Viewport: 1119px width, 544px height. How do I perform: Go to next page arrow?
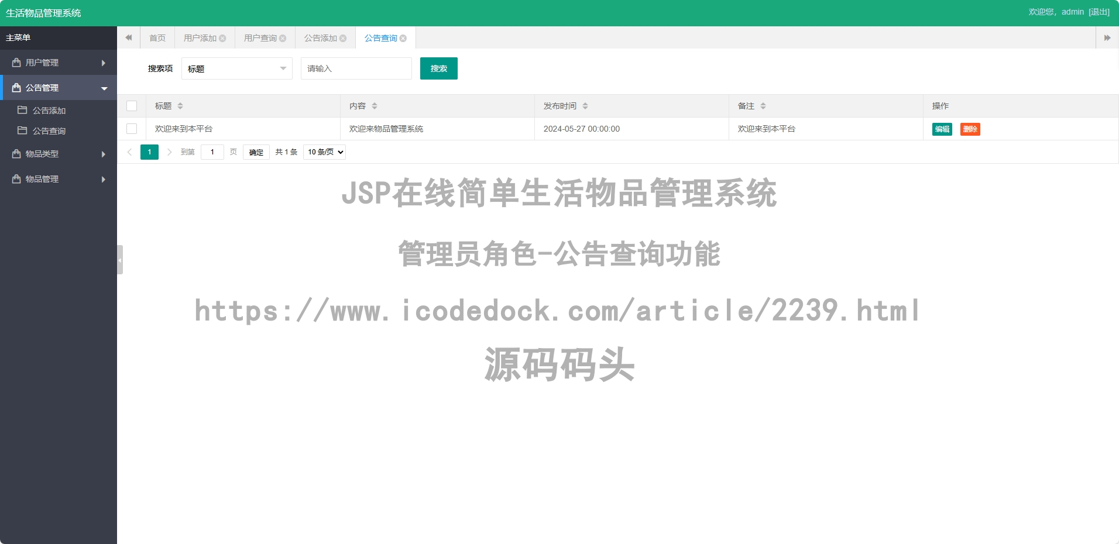[170, 152]
